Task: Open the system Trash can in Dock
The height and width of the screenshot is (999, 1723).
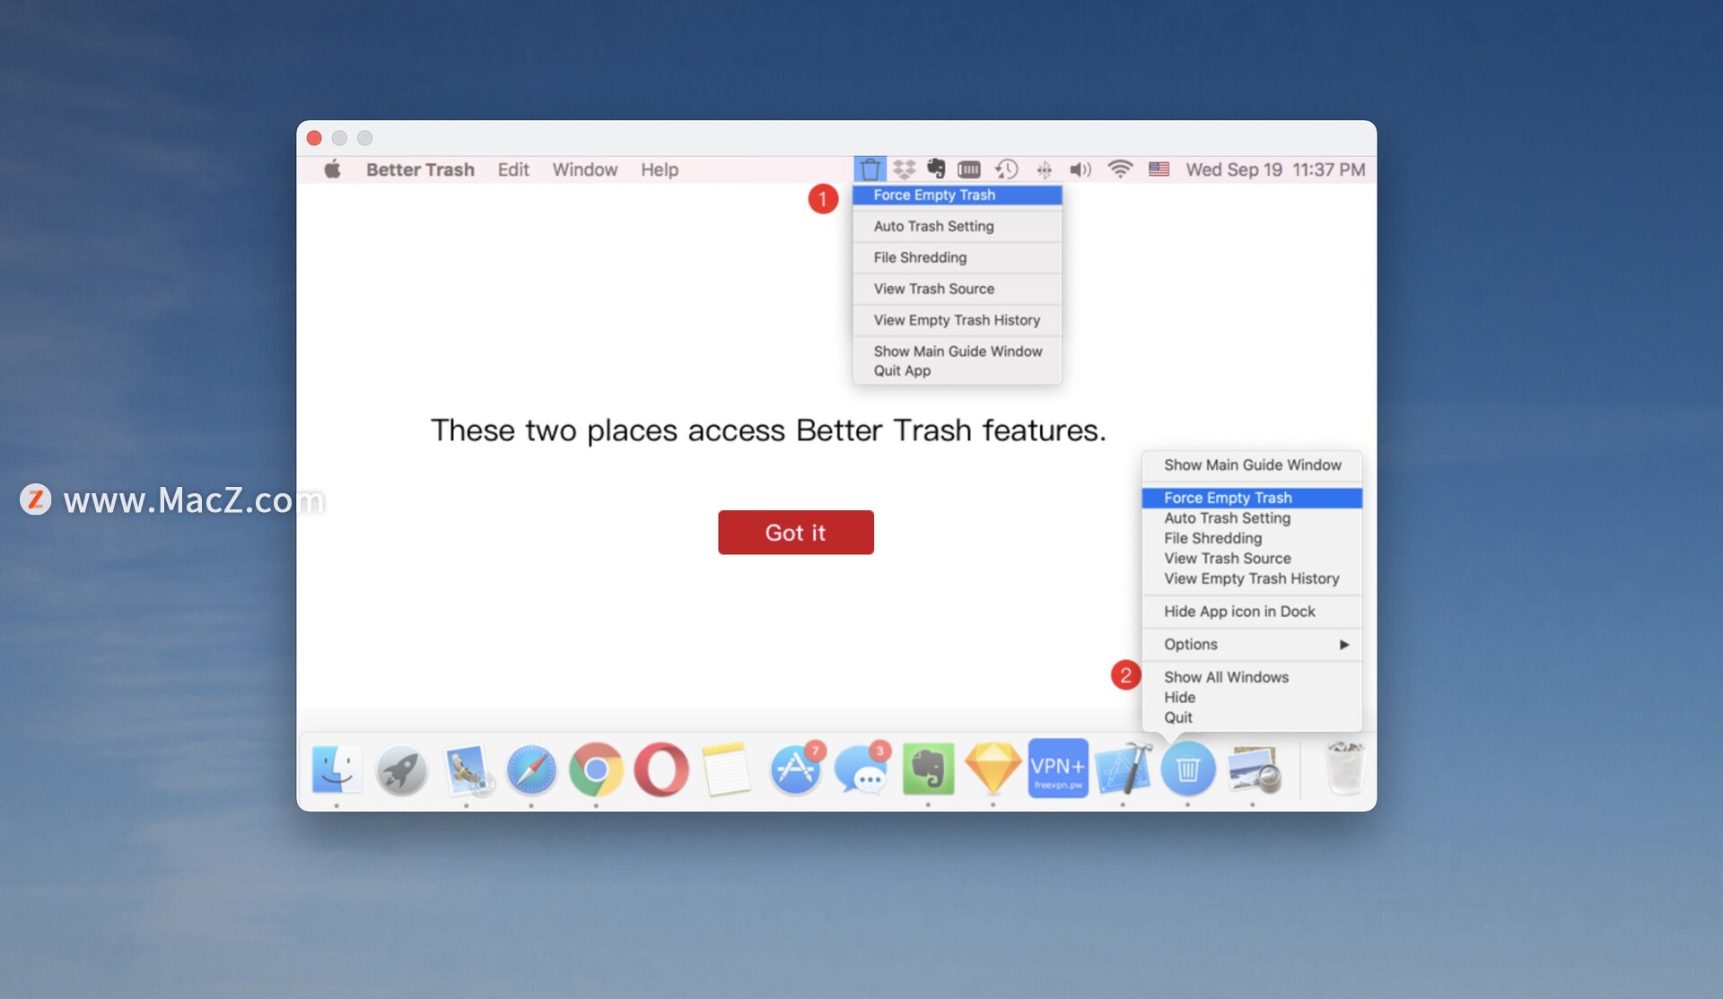Action: [x=1344, y=769]
